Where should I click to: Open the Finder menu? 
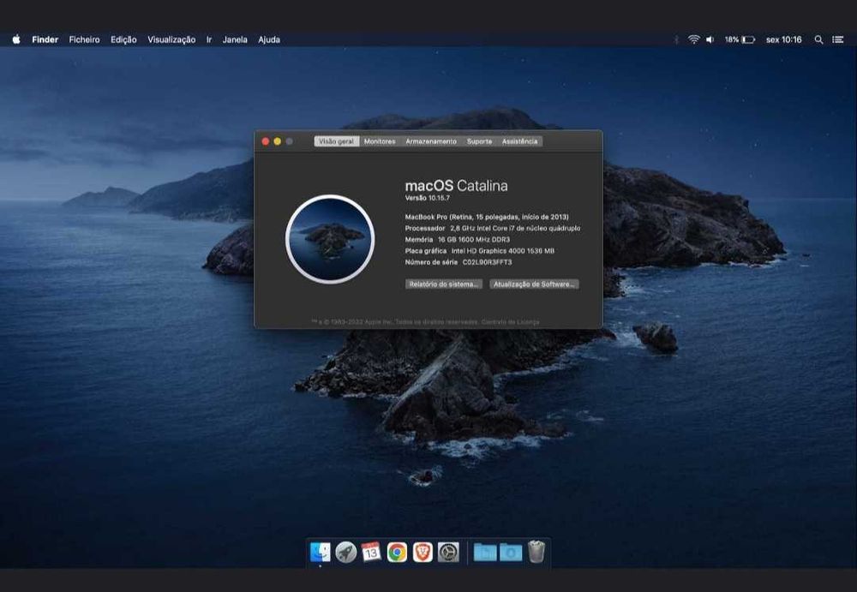point(45,39)
